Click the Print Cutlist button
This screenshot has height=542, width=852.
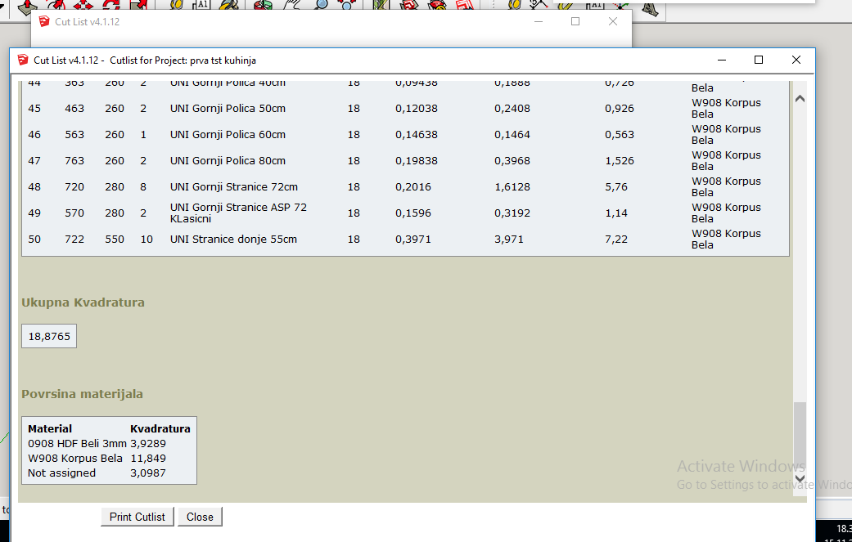(137, 517)
